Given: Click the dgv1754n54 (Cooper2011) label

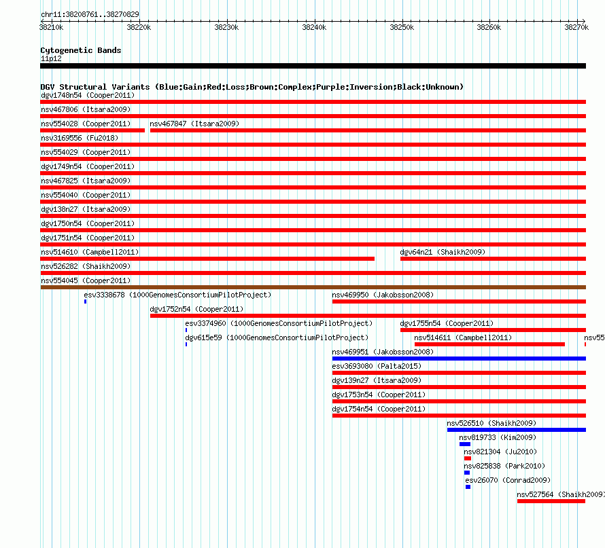Looking at the screenshot, I should (x=379, y=409).
